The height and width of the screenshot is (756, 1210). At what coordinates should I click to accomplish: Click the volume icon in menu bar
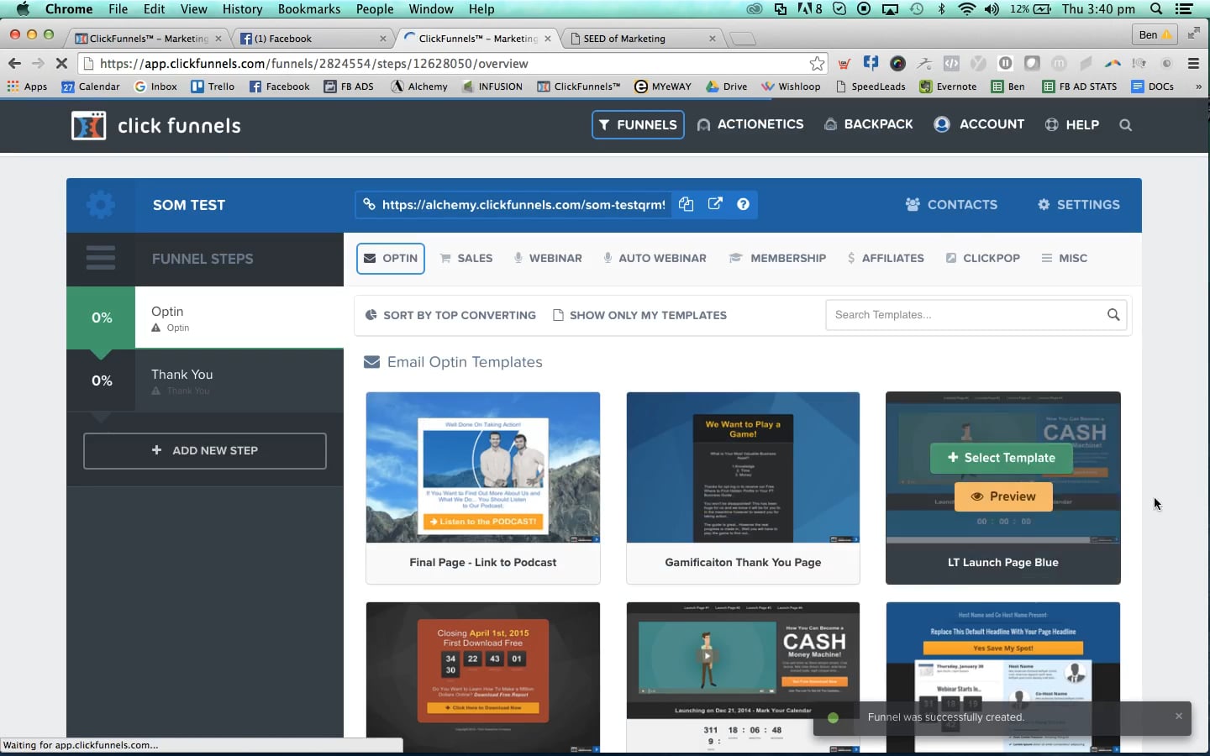click(992, 9)
